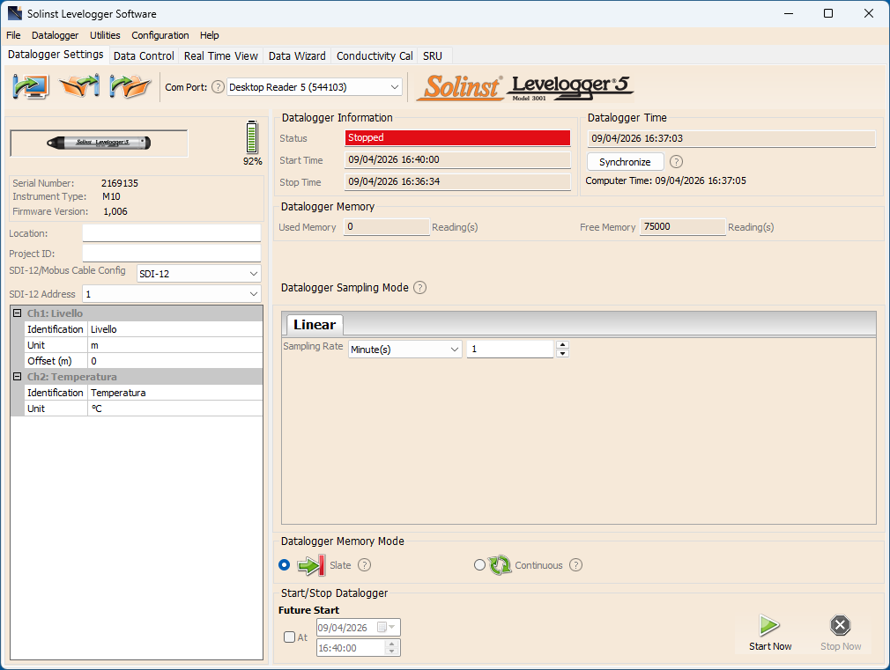Open the Datalogger menu
Viewport: 890px width, 670px height.
point(55,35)
